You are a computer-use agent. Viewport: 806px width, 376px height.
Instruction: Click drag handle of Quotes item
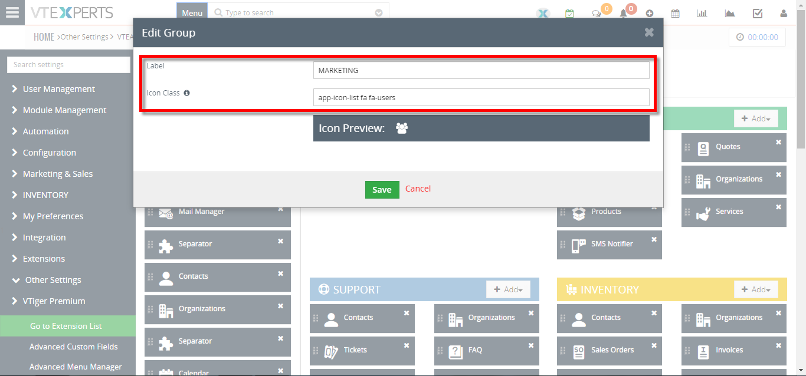coord(688,148)
